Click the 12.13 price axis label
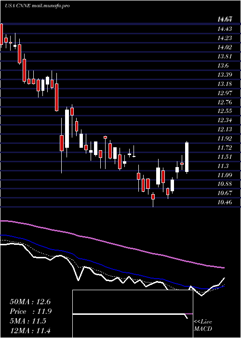Screen dimensions: 241x338 coord(225,129)
